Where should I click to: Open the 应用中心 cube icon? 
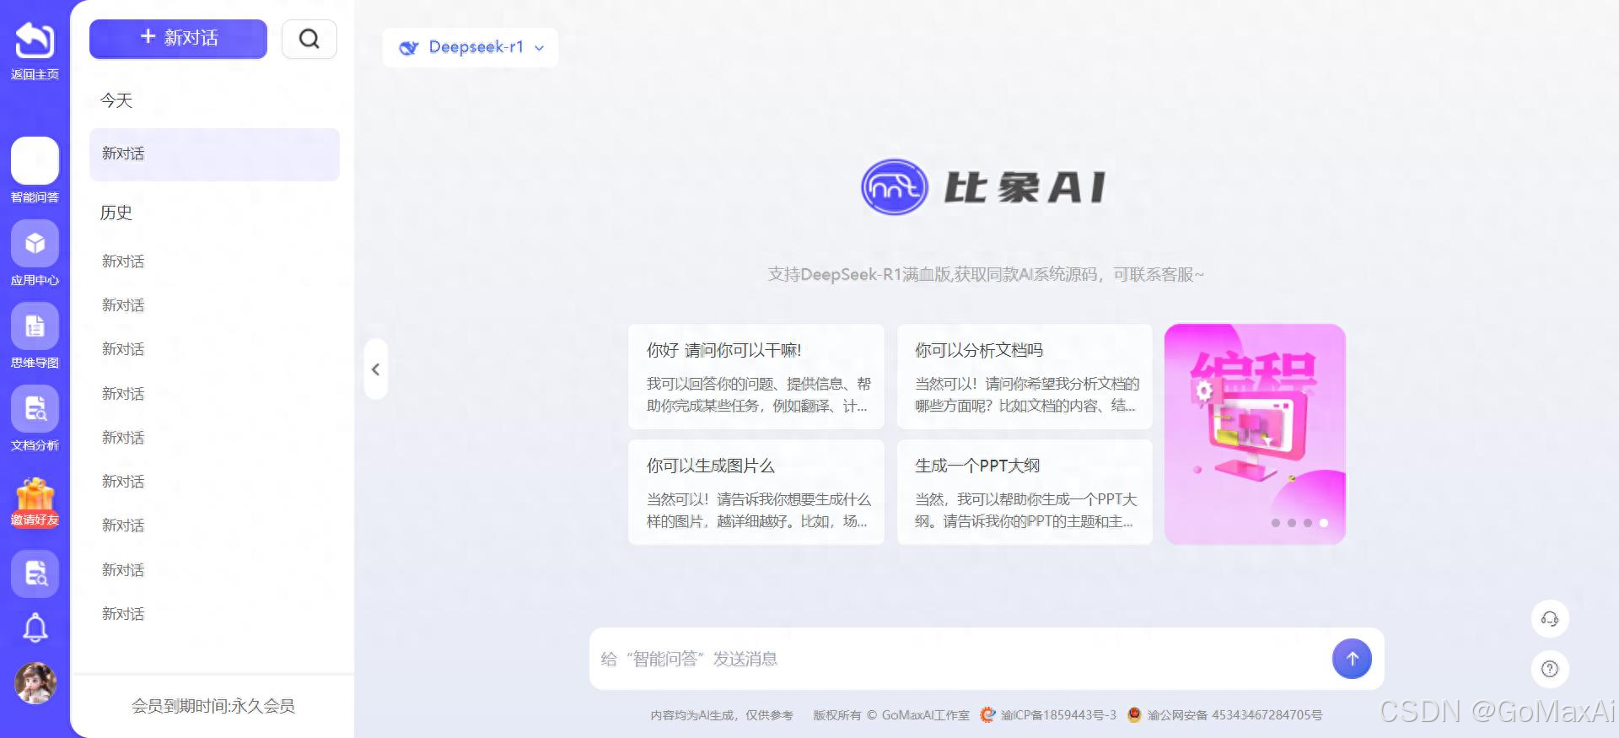[x=35, y=244]
